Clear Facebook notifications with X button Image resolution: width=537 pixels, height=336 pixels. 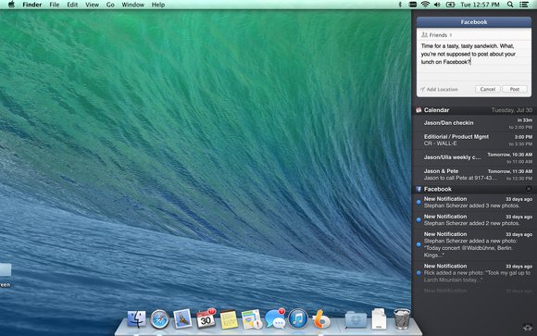click(x=529, y=189)
